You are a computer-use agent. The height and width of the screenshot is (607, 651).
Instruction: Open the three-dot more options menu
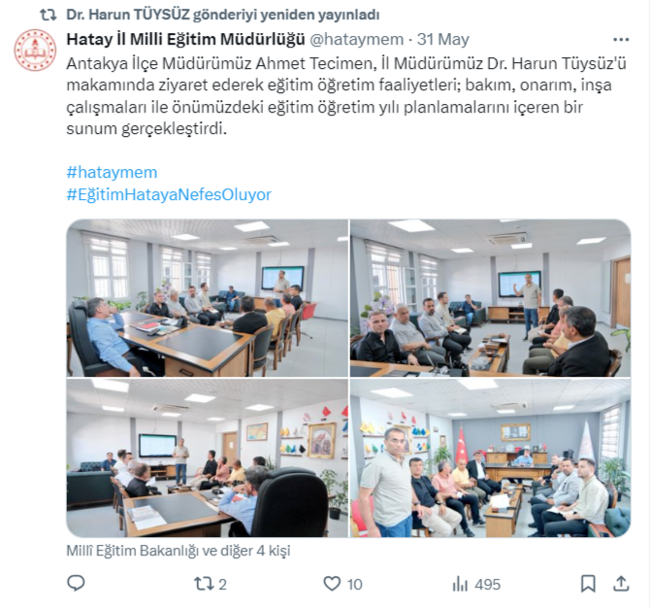pos(621,40)
